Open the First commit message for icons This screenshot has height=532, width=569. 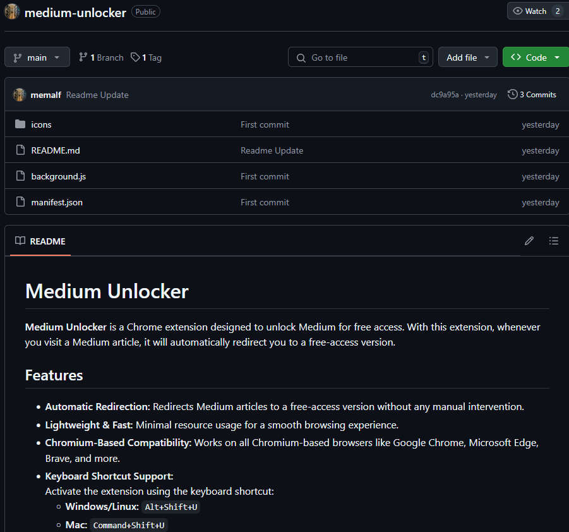pyautogui.click(x=265, y=124)
